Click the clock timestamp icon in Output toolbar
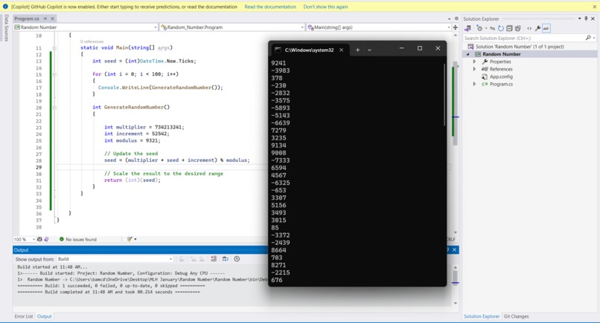 click(x=237, y=259)
